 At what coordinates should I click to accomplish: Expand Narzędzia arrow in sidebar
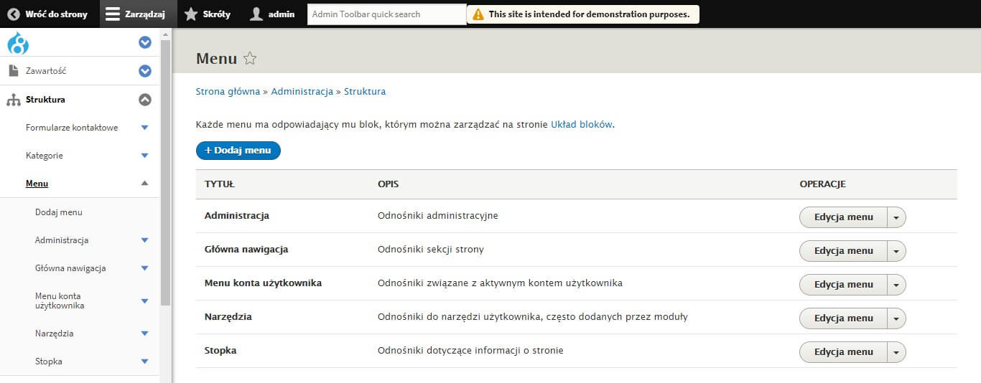144,334
